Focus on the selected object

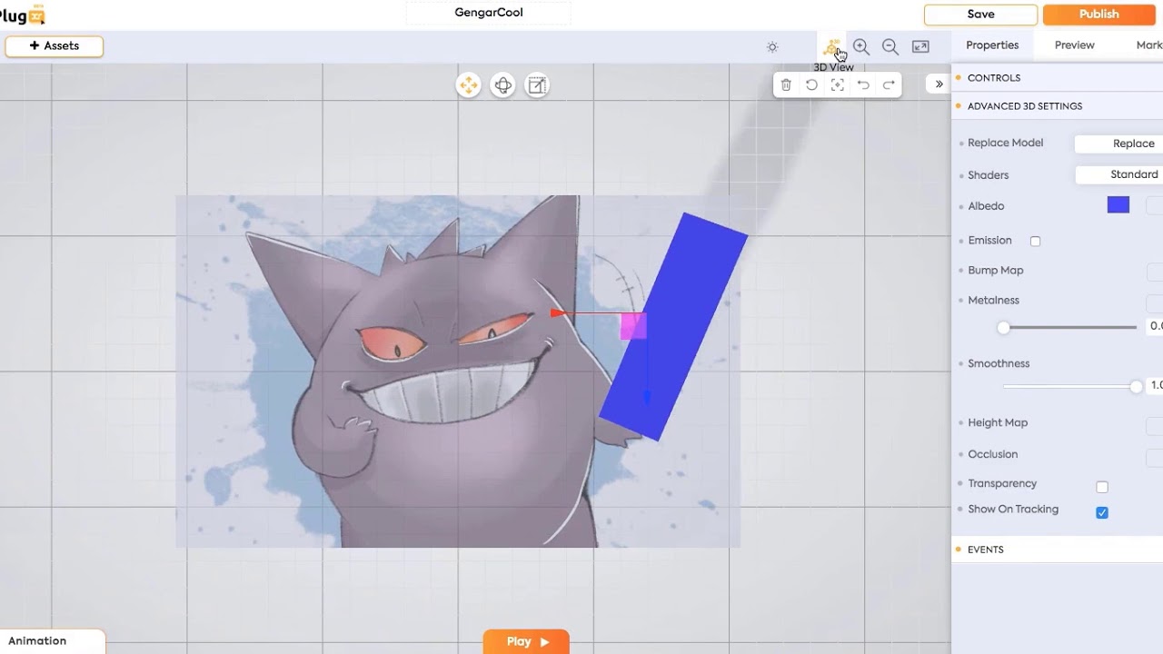click(x=838, y=84)
